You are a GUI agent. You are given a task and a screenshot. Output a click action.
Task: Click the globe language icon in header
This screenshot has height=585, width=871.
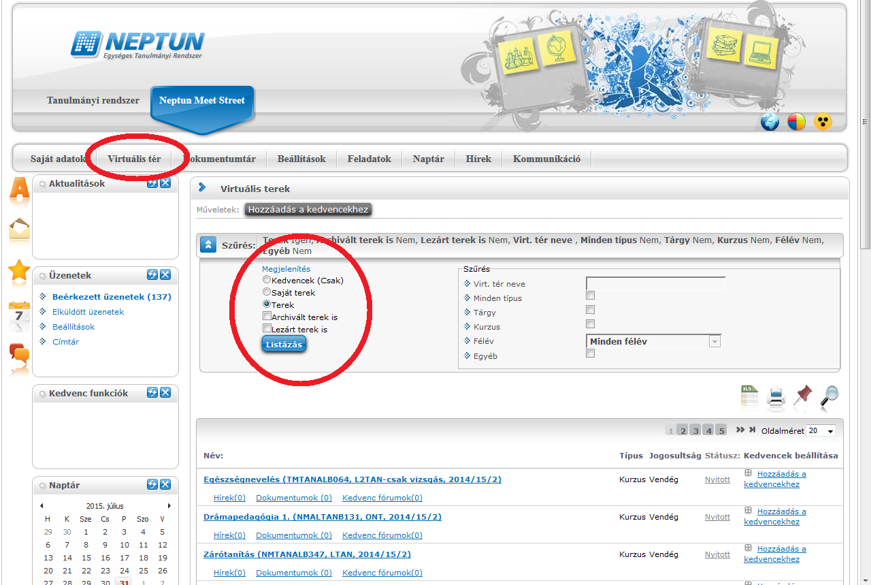click(770, 122)
